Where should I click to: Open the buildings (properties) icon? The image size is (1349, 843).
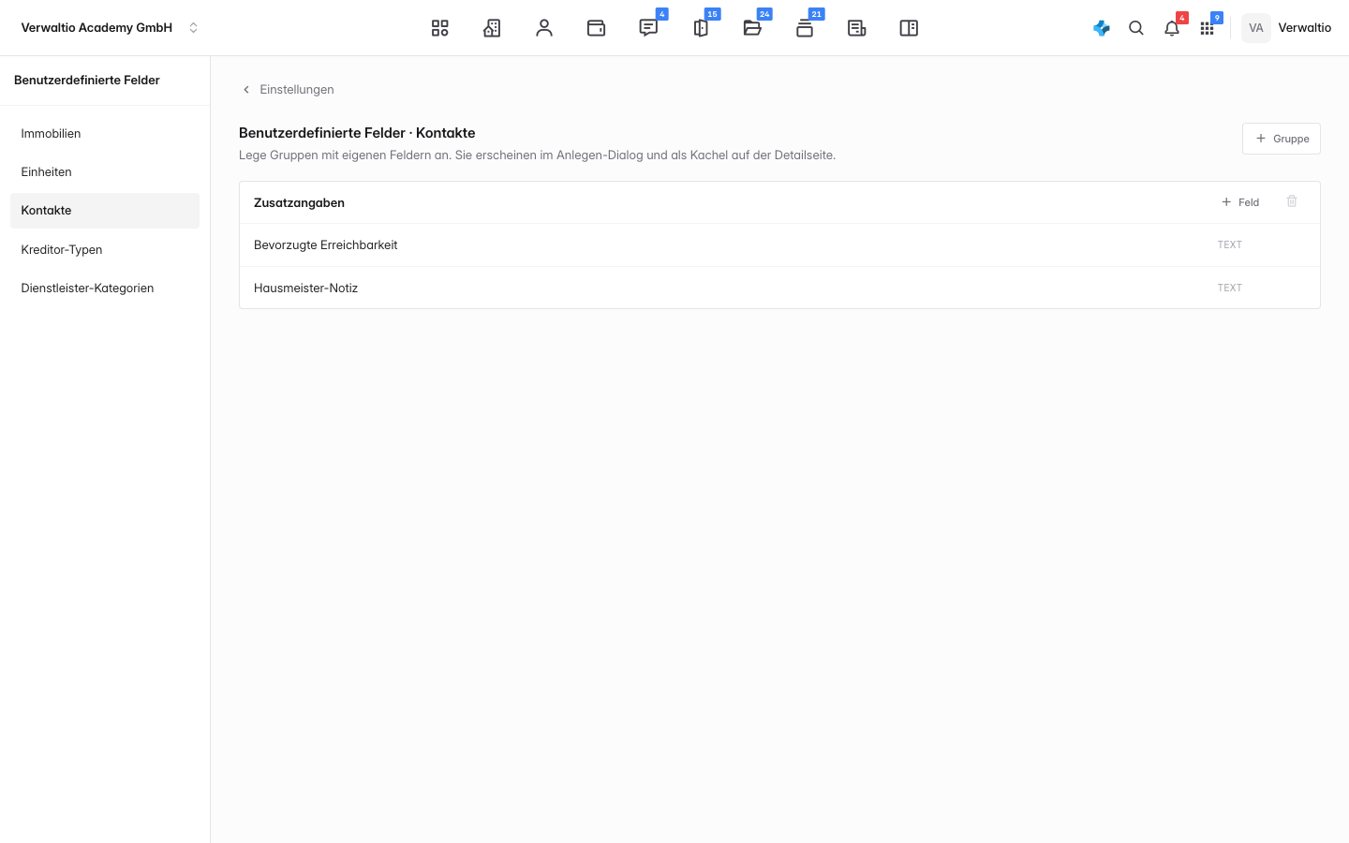point(492,28)
